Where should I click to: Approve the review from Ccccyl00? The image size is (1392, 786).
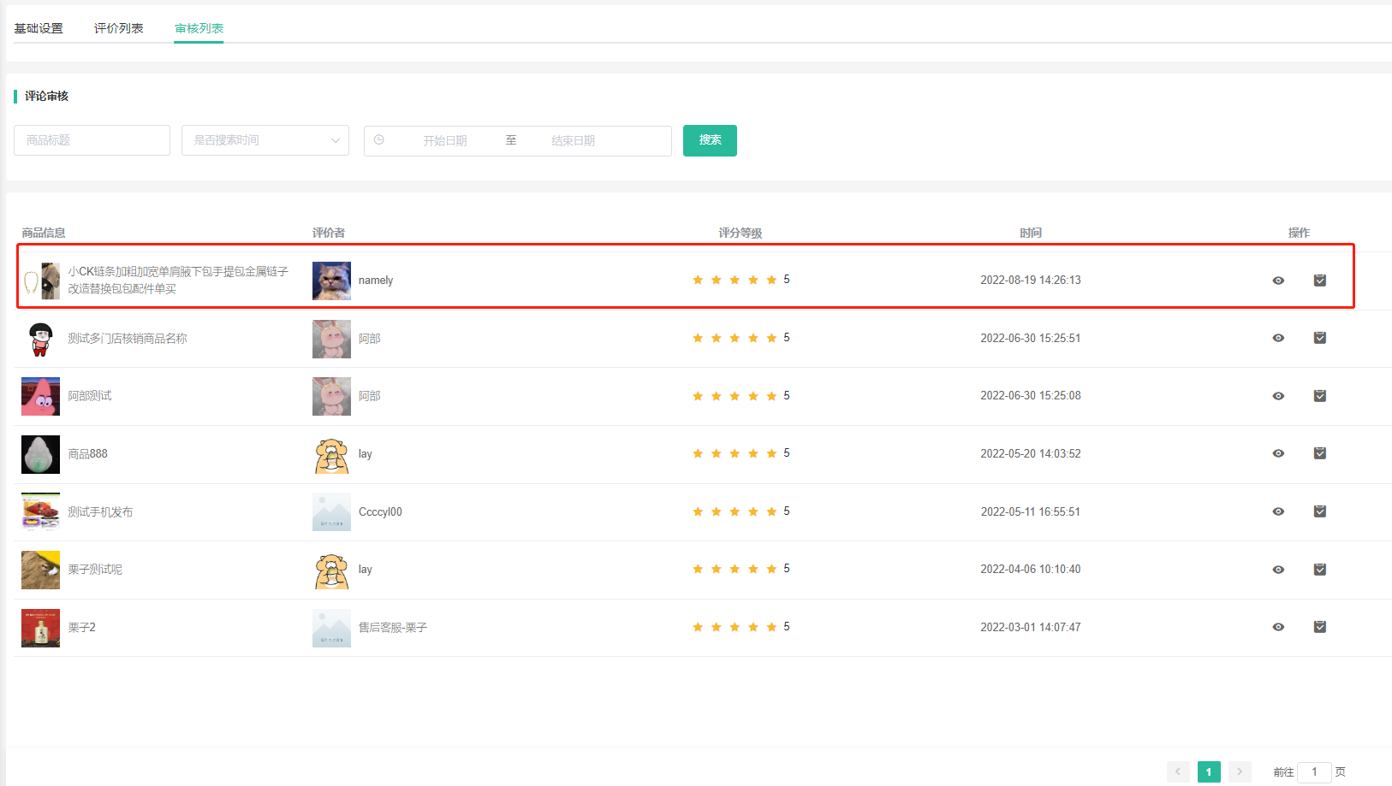point(1319,511)
